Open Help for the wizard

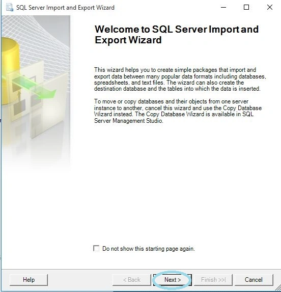click(x=29, y=280)
